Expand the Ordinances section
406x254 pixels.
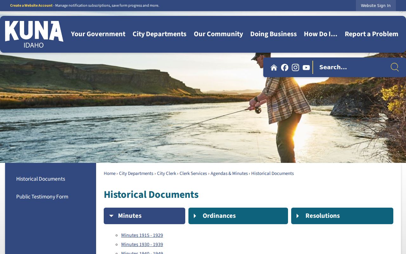coord(238,216)
